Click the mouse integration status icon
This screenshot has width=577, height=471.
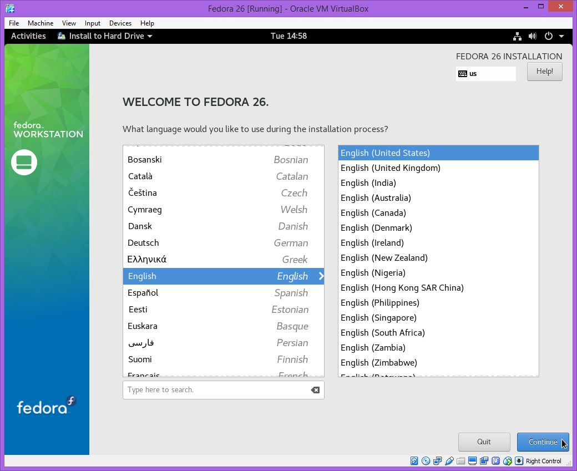pos(508,460)
